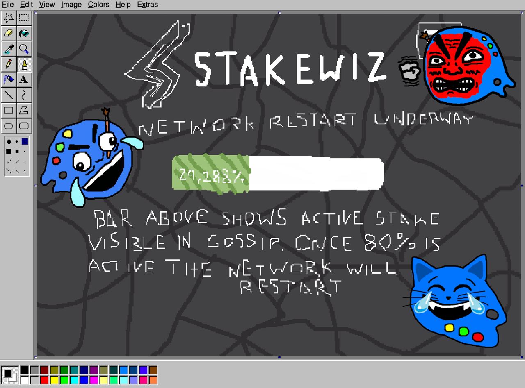
Task: Choose the pale yellow swatch
Action: tap(103, 380)
